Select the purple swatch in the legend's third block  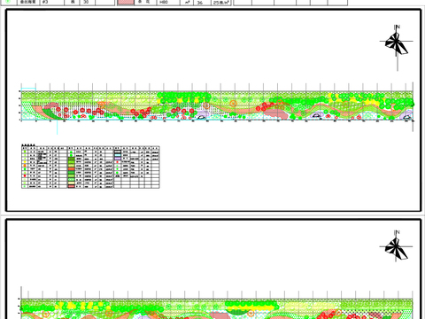118,159
